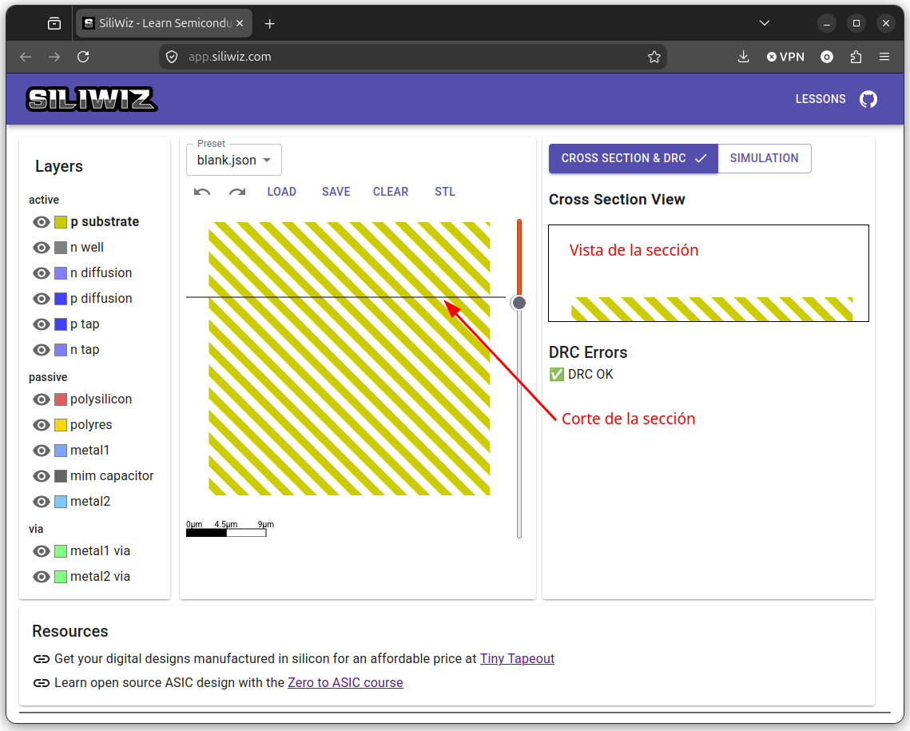Export the design as STL

445,192
